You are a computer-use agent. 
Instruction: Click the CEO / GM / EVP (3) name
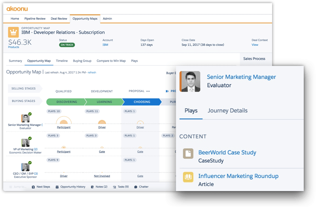tap(25, 174)
